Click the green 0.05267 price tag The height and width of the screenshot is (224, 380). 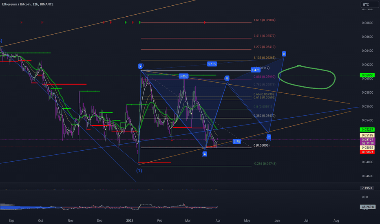coord(367,130)
